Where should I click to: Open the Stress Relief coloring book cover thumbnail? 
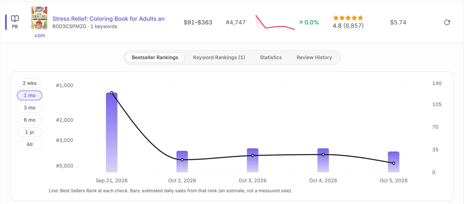click(39, 18)
